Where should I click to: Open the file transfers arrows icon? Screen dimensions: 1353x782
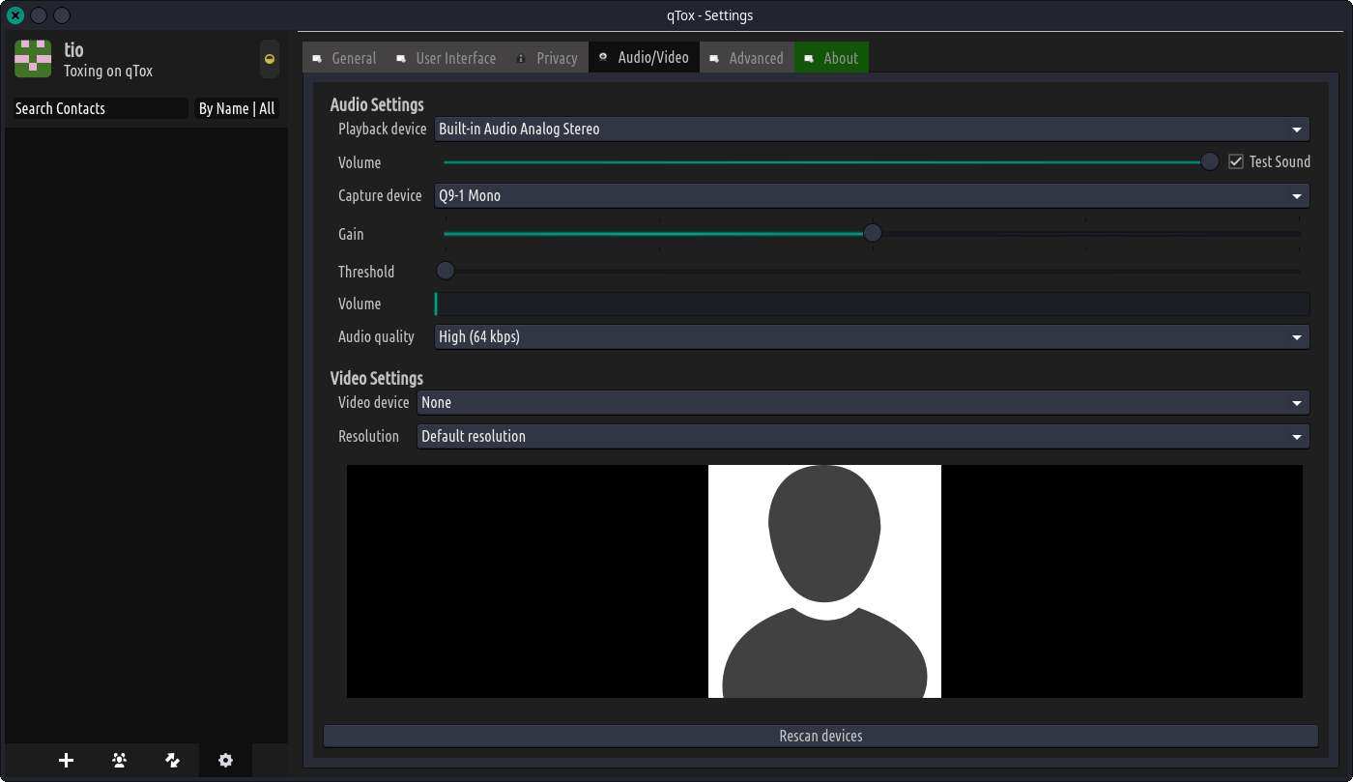[x=173, y=761]
